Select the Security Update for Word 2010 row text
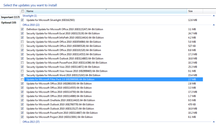216x127 pixels. click(64, 75)
